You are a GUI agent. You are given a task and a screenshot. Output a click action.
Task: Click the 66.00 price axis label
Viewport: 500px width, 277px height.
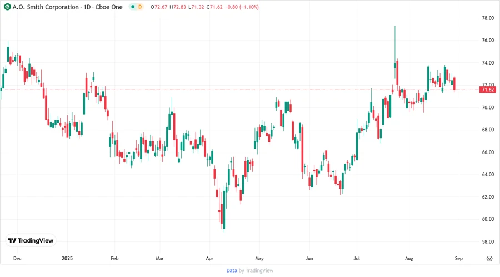pyautogui.click(x=488, y=152)
